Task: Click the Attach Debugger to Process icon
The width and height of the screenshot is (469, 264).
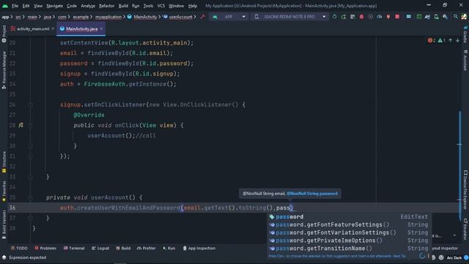Action: (388, 17)
